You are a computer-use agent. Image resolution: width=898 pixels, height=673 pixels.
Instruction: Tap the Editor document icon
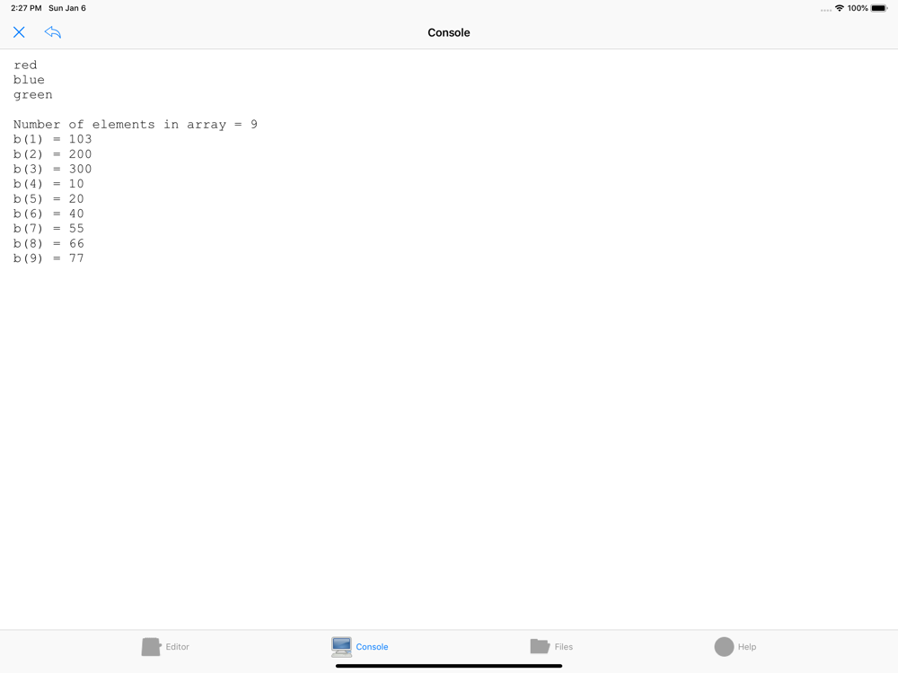point(151,647)
